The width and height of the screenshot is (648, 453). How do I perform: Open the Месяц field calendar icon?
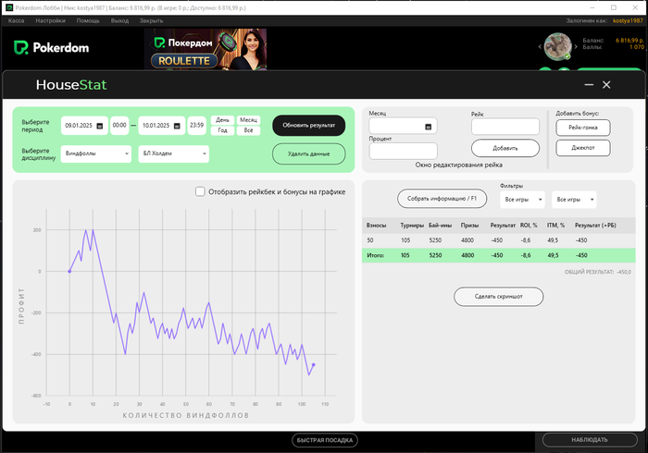coord(428,127)
